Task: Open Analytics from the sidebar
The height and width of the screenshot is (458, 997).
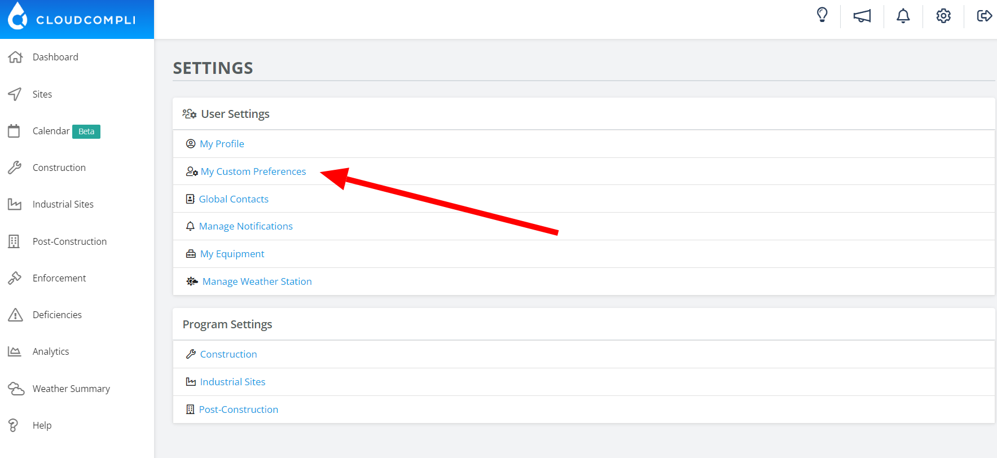Action: pos(51,351)
